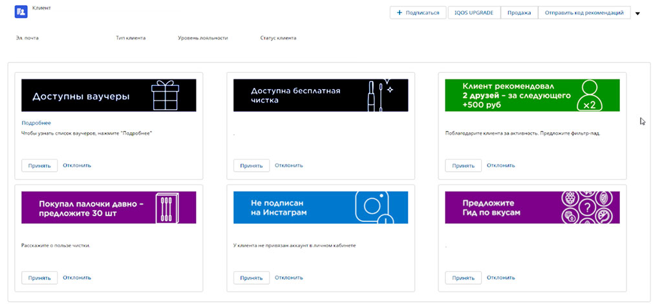
Task: Accept the Доступны ваучеры offer
Action: coord(39,166)
